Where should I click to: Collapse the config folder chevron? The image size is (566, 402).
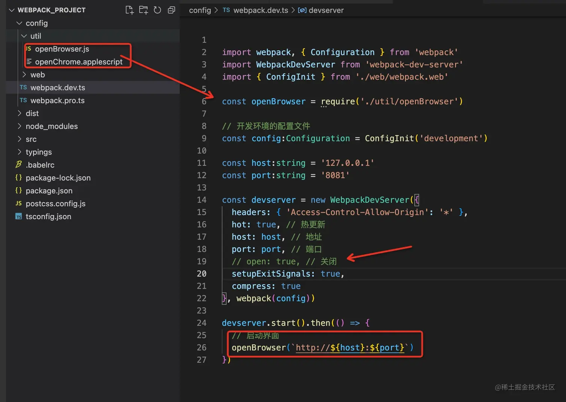tap(19, 23)
